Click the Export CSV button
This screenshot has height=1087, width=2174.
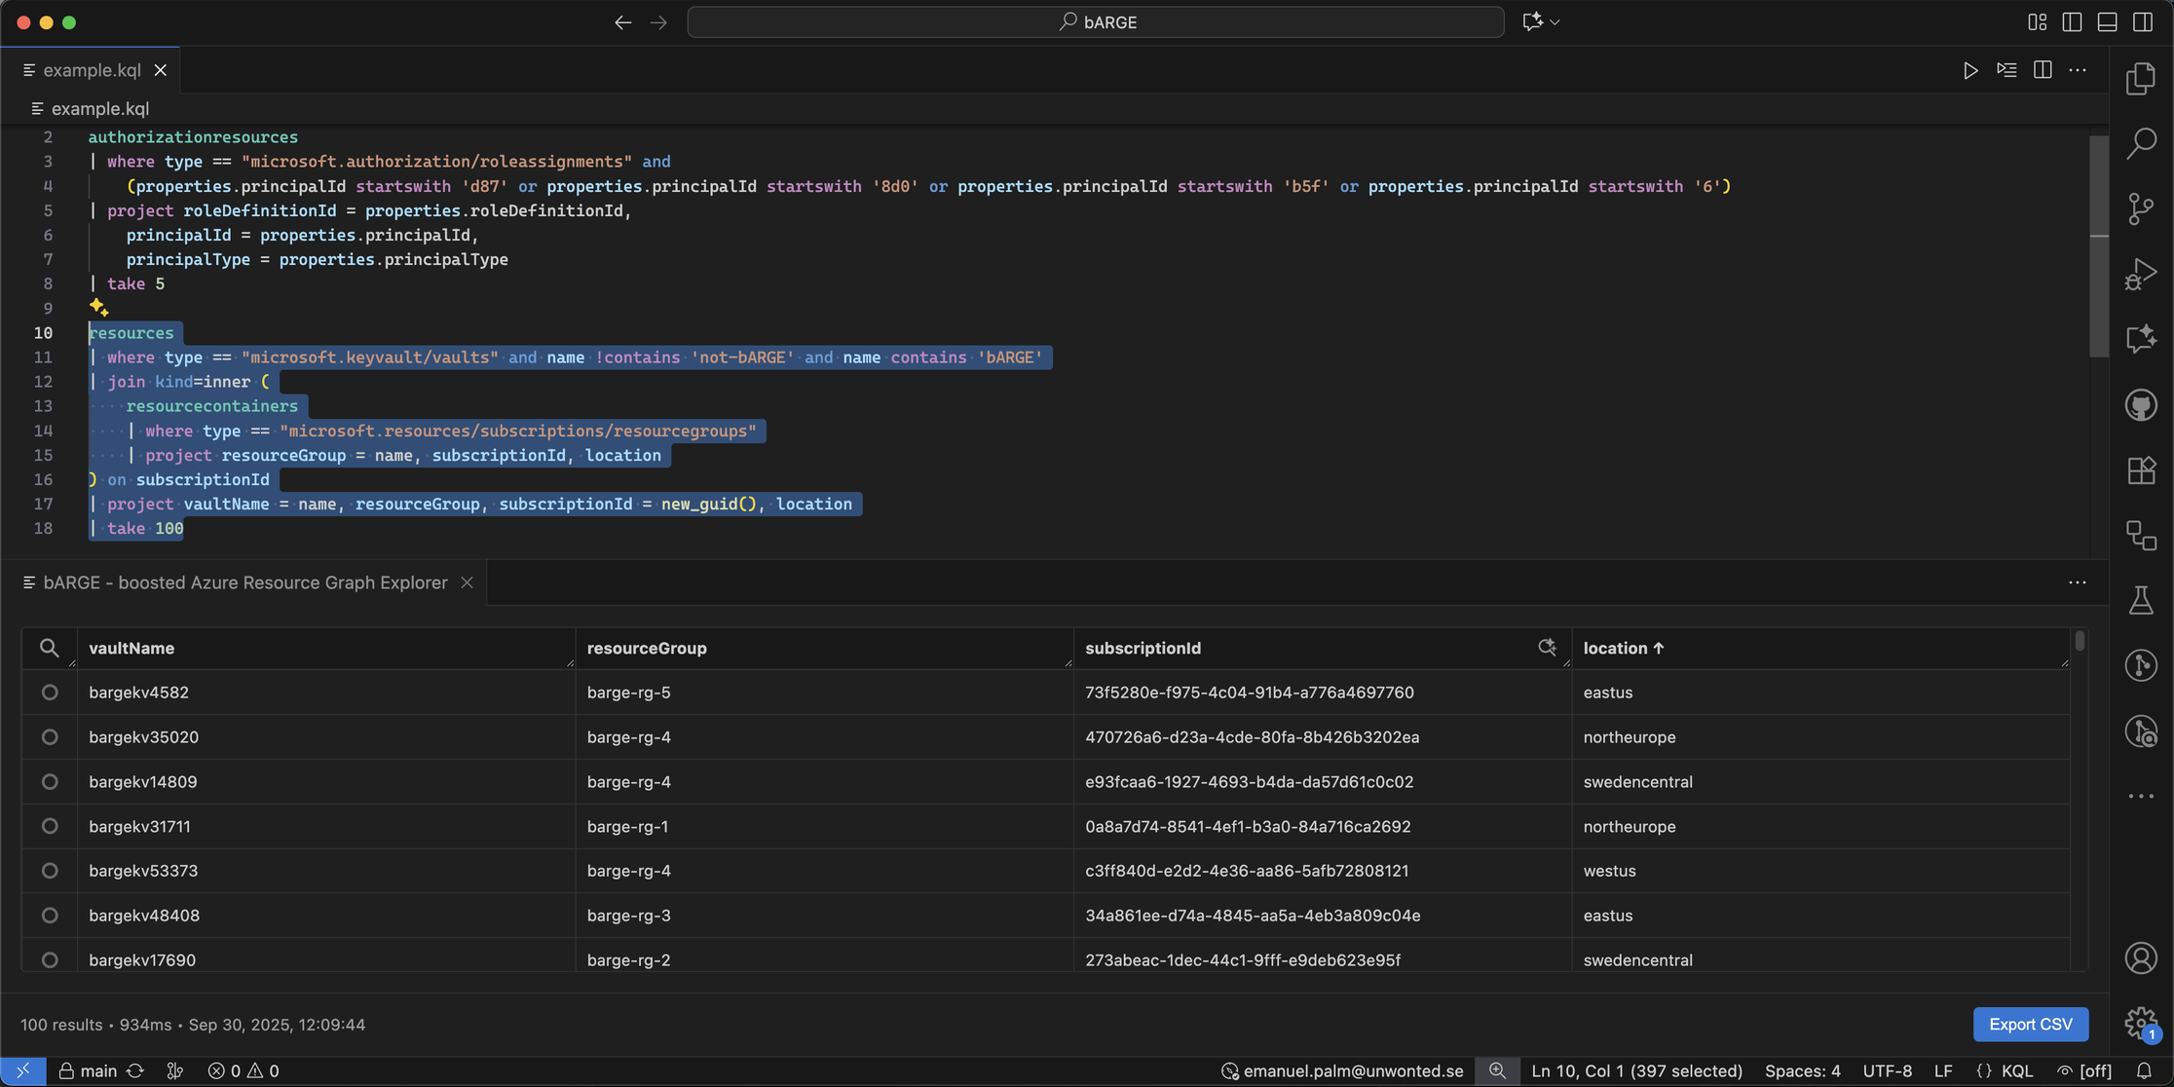[2030, 1024]
